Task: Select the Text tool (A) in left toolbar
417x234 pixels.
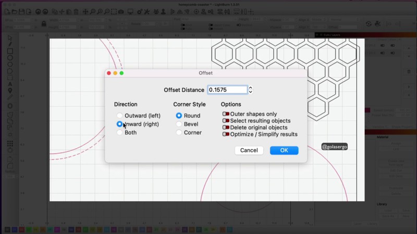Action: [x=10, y=84]
